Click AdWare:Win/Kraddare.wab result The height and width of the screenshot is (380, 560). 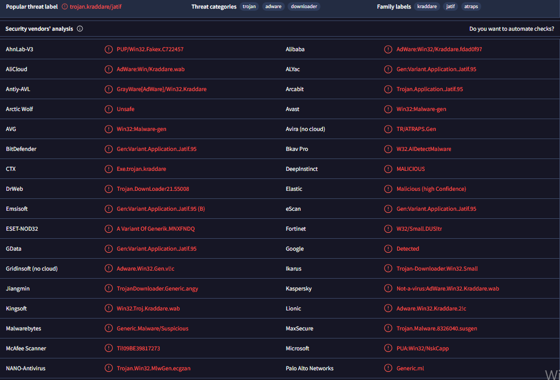pos(151,69)
